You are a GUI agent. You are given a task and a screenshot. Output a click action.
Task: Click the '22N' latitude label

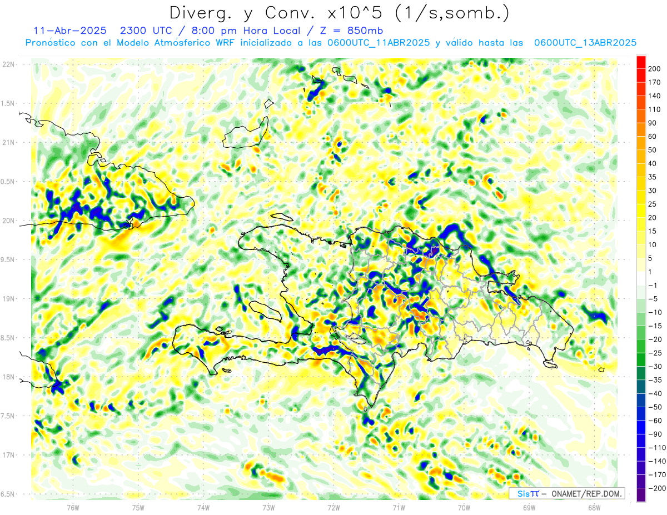pos(8,64)
